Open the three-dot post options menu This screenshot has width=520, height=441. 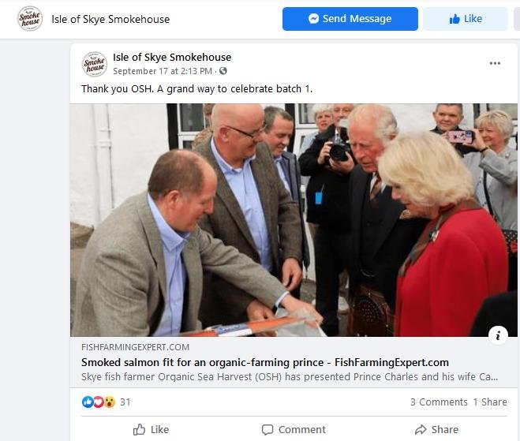point(495,63)
